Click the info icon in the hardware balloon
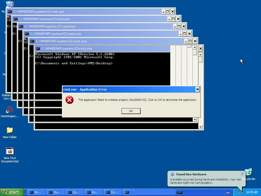The height and width of the screenshot is (196, 261). [x=172, y=174]
